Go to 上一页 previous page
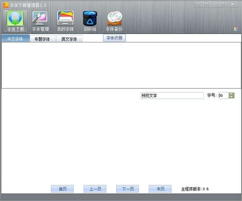Viewport: 242px width, 201px height. click(x=95, y=189)
